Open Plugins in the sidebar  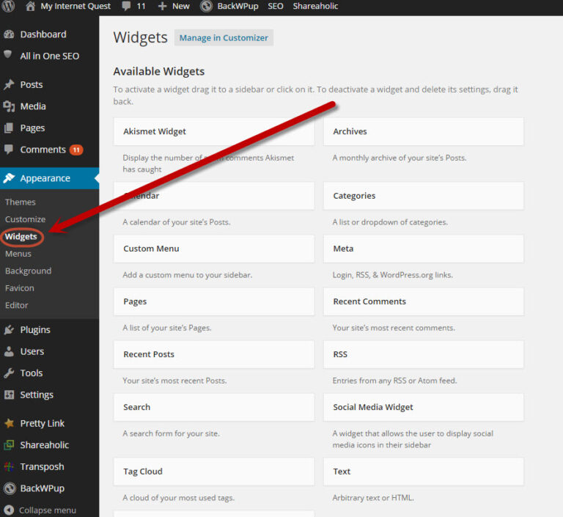pos(35,330)
